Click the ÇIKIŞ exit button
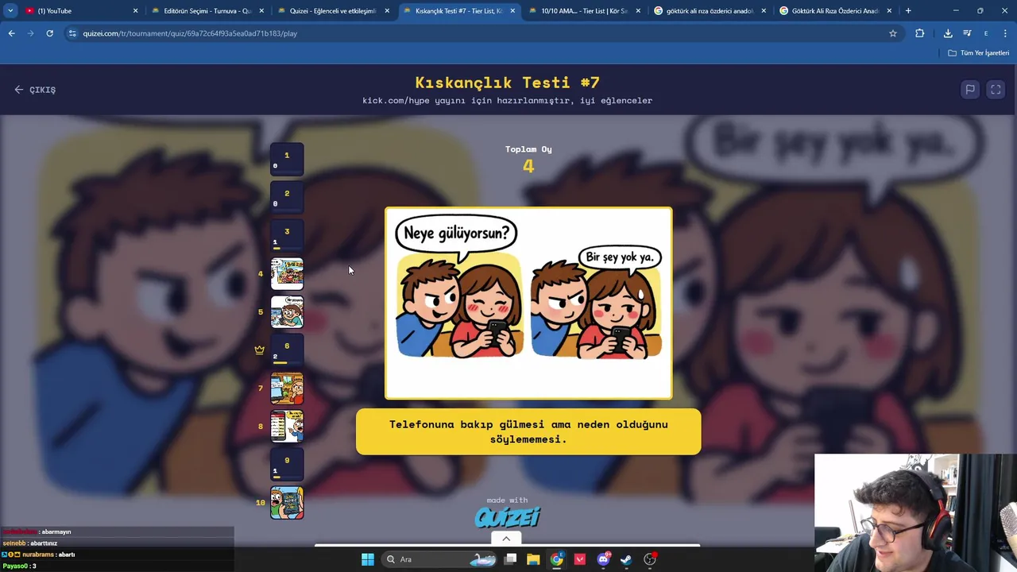This screenshot has width=1017, height=572. tap(35, 90)
